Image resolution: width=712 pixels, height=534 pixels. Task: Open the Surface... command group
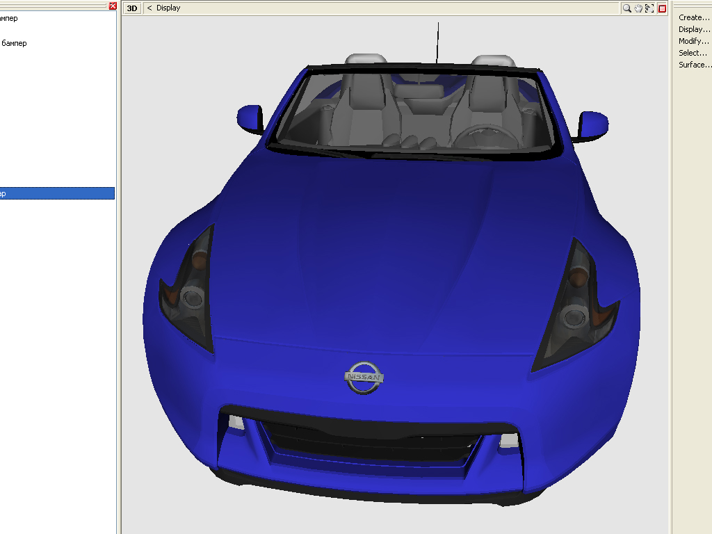tap(695, 65)
